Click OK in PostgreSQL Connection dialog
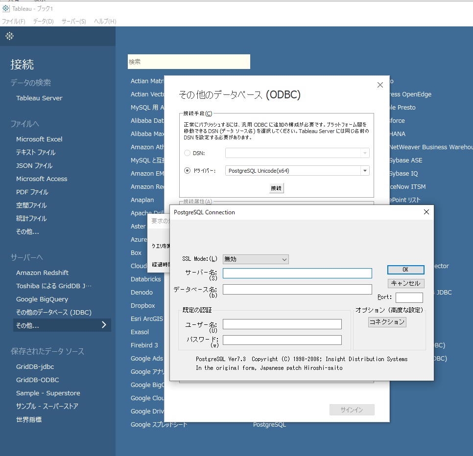The image size is (473, 456). [405, 270]
